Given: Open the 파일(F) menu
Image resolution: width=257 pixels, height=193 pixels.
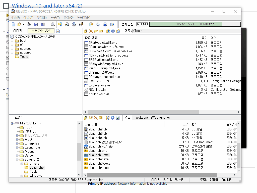Looking at the screenshot, I should point(15,18).
